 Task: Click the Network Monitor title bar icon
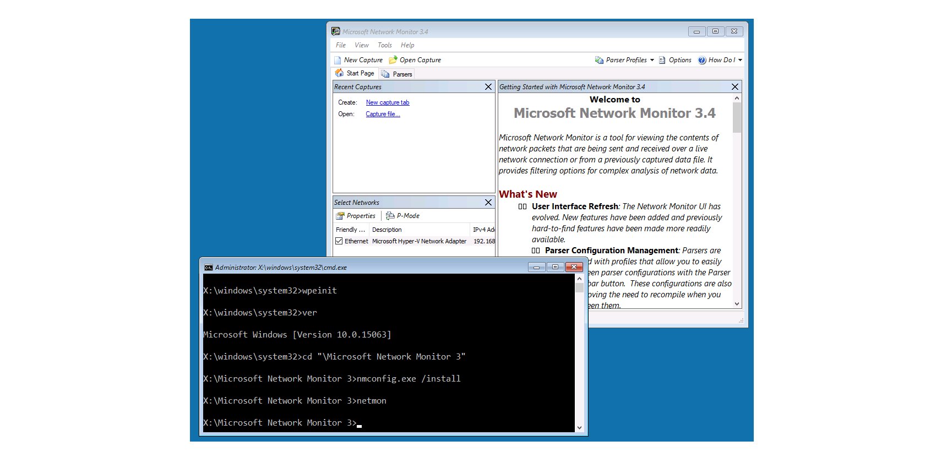[336, 31]
